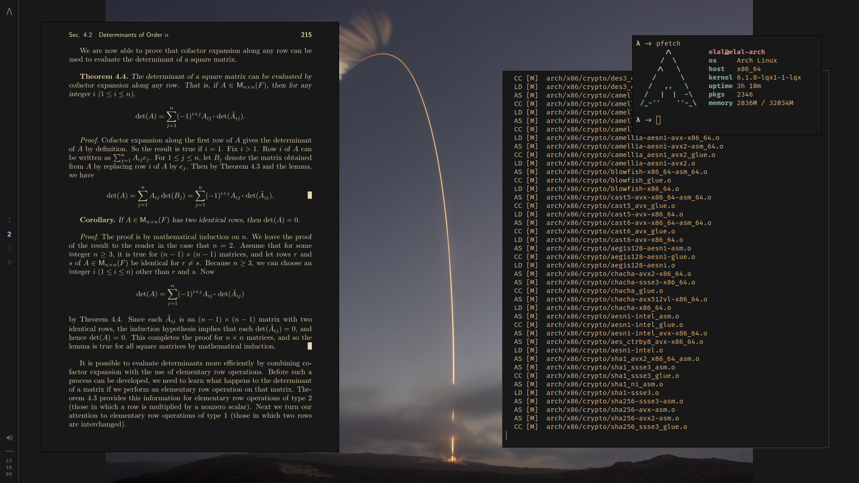This screenshot has width=859, height=483.
Task: Click the line 'sha1-ssse3.o'
Action: click(587, 393)
